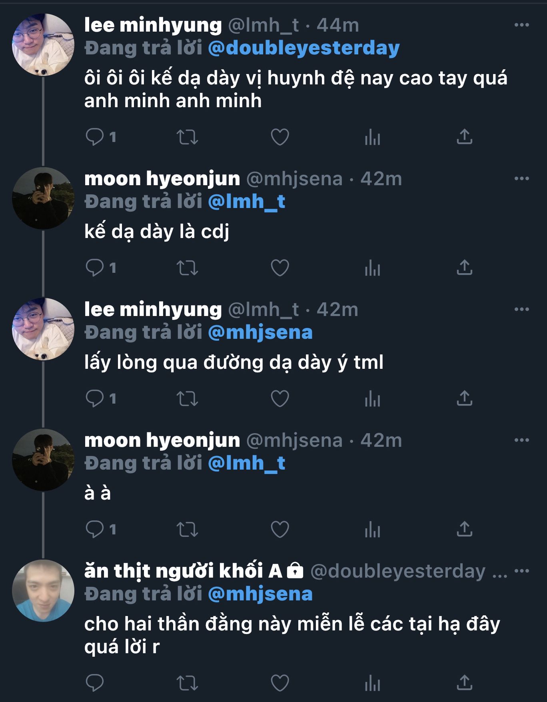This screenshot has width=547, height=702.
Task: Open the @doubleyesterday mention link
Action: (304, 48)
